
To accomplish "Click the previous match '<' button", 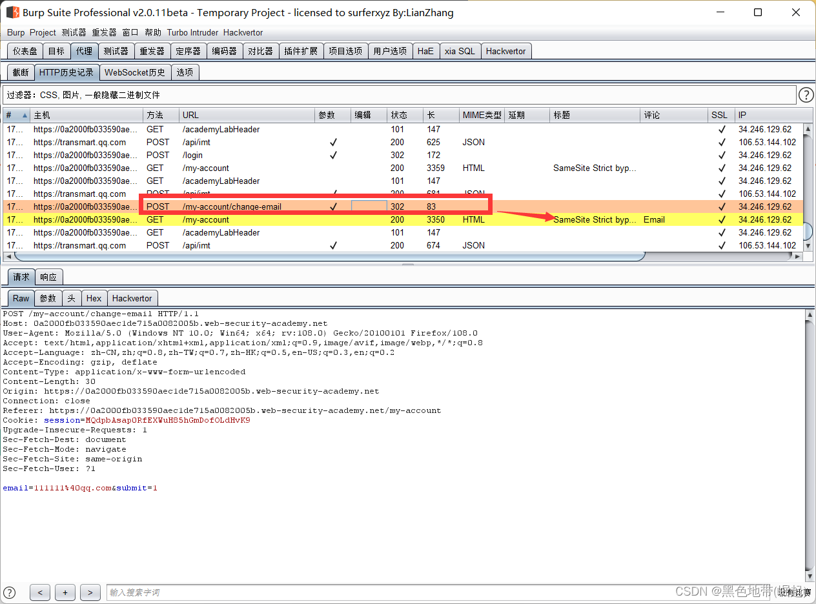I will pos(40,592).
